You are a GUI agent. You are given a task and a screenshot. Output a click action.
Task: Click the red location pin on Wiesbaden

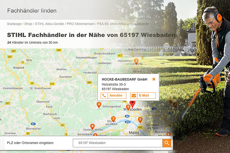tap(132, 104)
